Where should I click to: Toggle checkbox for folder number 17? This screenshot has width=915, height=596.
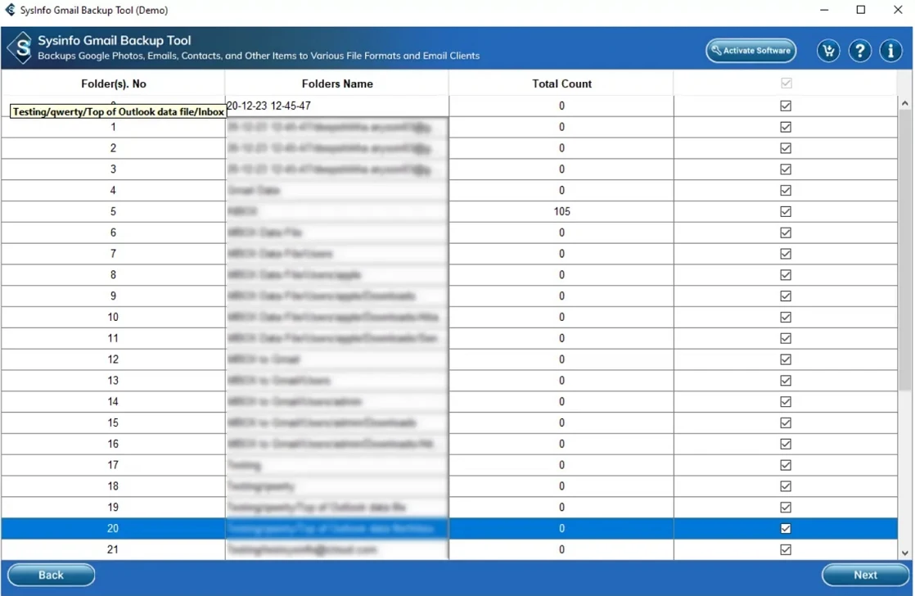coord(786,465)
